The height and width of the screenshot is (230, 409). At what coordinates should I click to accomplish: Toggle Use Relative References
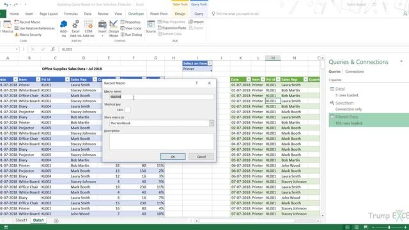[35, 28]
